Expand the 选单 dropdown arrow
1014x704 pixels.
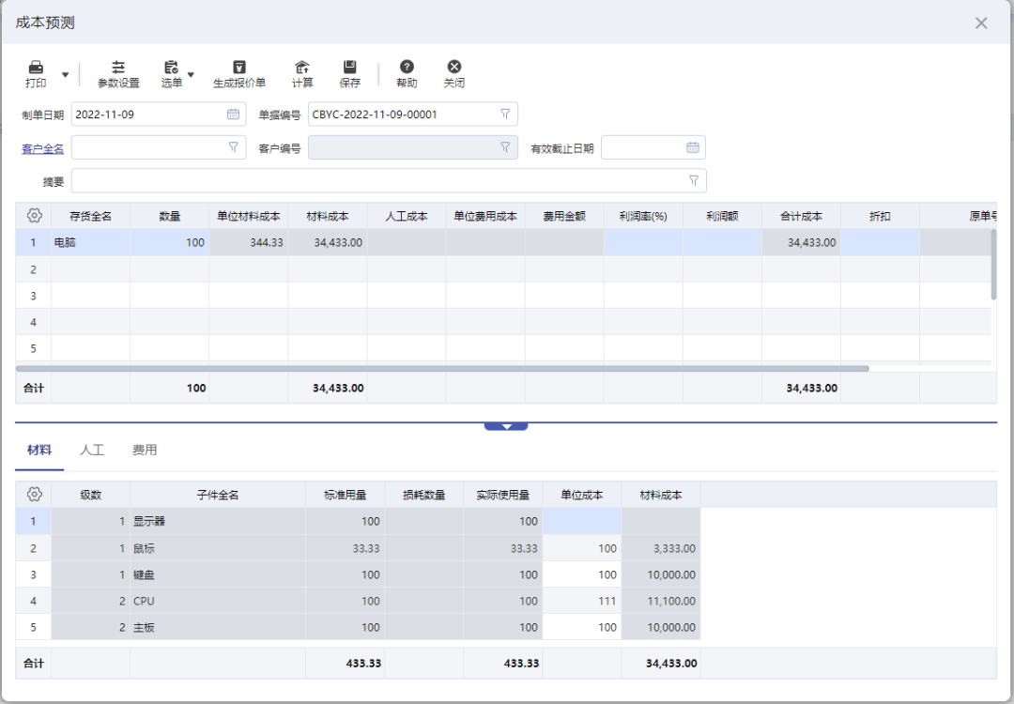coord(191,74)
